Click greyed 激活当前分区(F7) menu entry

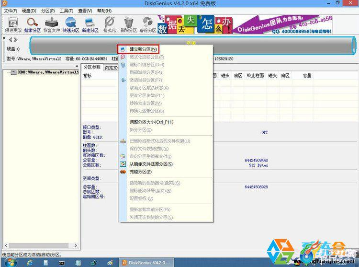(166, 80)
